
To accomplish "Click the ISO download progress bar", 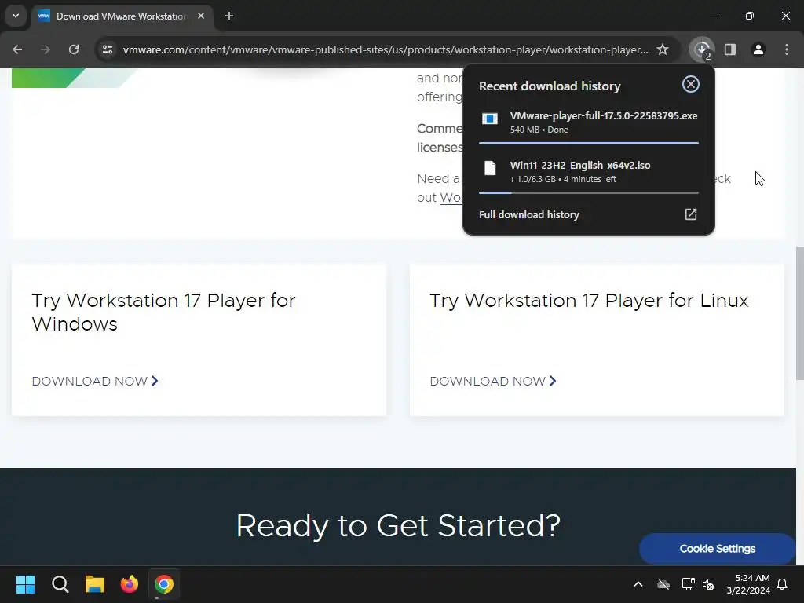I will click(589, 193).
